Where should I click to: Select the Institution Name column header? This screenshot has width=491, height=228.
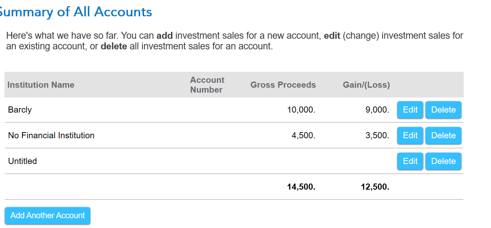(x=41, y=85)
